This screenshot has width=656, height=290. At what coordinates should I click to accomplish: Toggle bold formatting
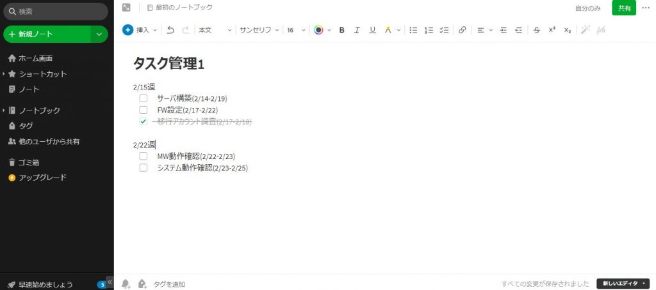tap(342, 30)
